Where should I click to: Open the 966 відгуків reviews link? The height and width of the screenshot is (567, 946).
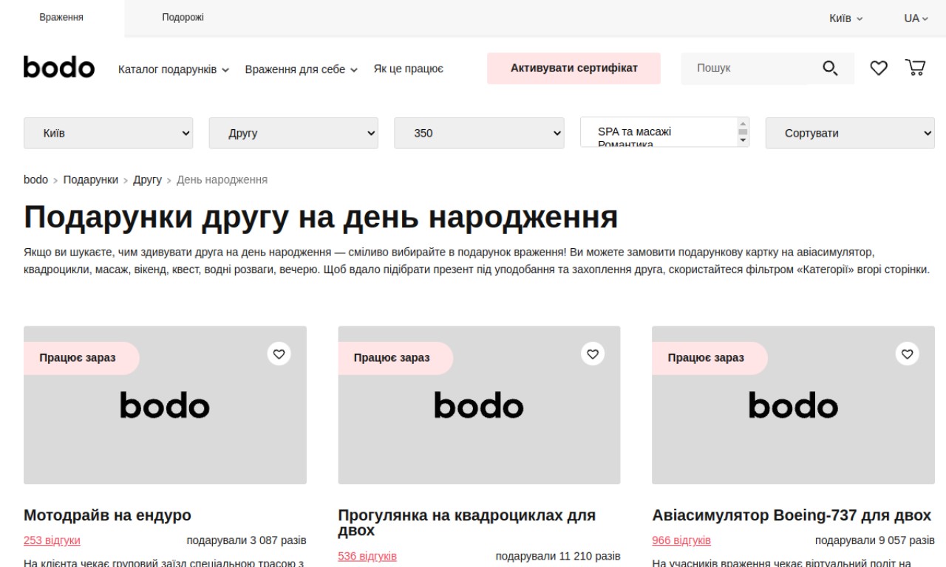[681, 540]
